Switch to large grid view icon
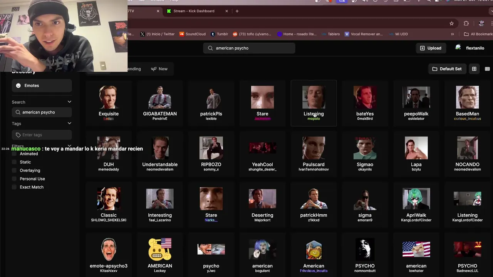Image resolution: width=493 pixels, height=277 pixels. tap(474, 69)
